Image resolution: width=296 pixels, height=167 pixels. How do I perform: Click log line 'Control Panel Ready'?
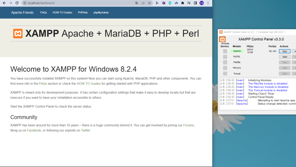[x=261, y=97]
